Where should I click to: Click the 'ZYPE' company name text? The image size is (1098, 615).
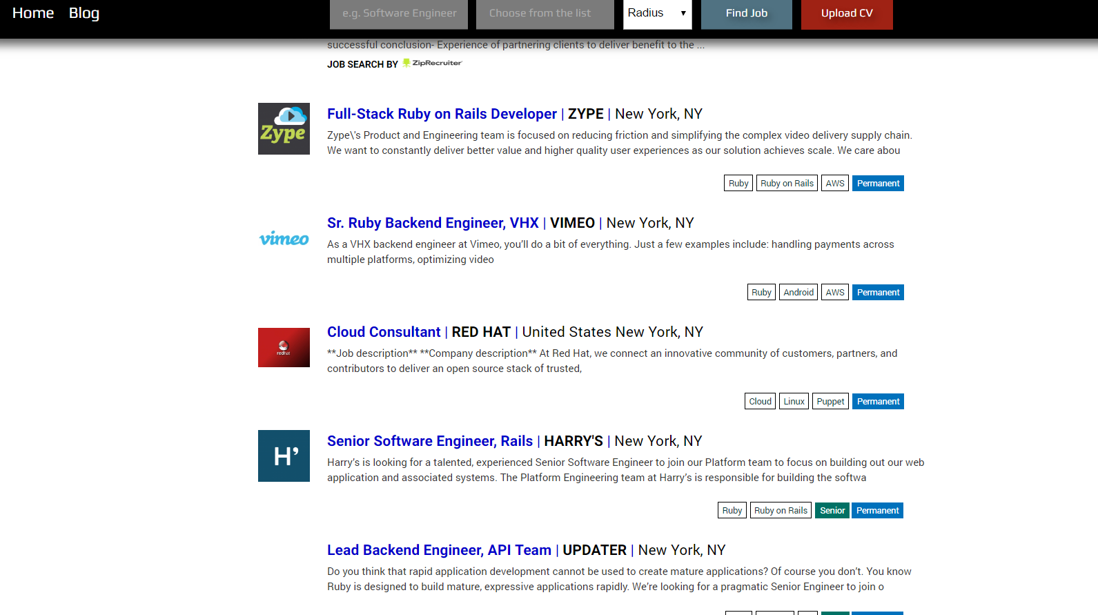[586, 114]
